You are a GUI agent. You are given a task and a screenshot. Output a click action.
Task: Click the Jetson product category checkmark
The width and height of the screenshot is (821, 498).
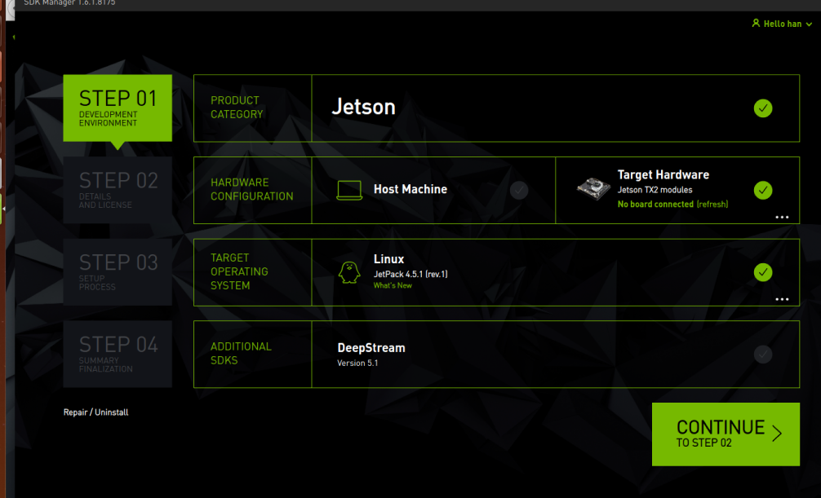tap(763, 108)
